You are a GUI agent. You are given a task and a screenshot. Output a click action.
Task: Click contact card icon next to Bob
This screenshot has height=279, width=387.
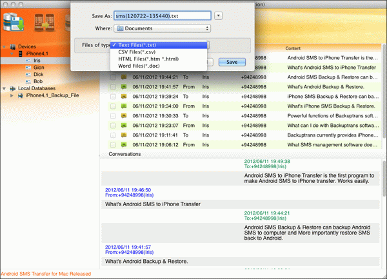point(28,81)
